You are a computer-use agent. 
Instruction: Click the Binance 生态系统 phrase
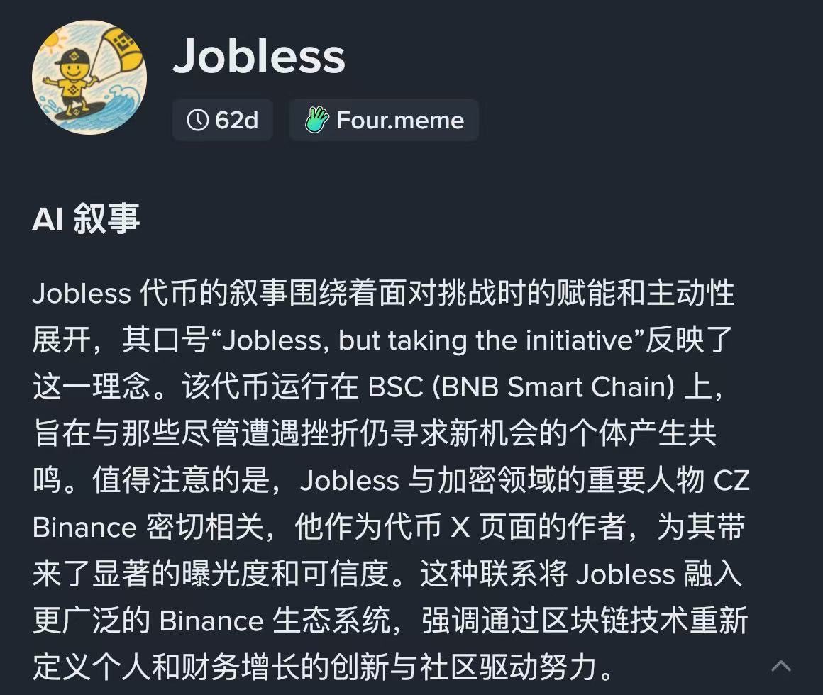(x=275, y=621)
